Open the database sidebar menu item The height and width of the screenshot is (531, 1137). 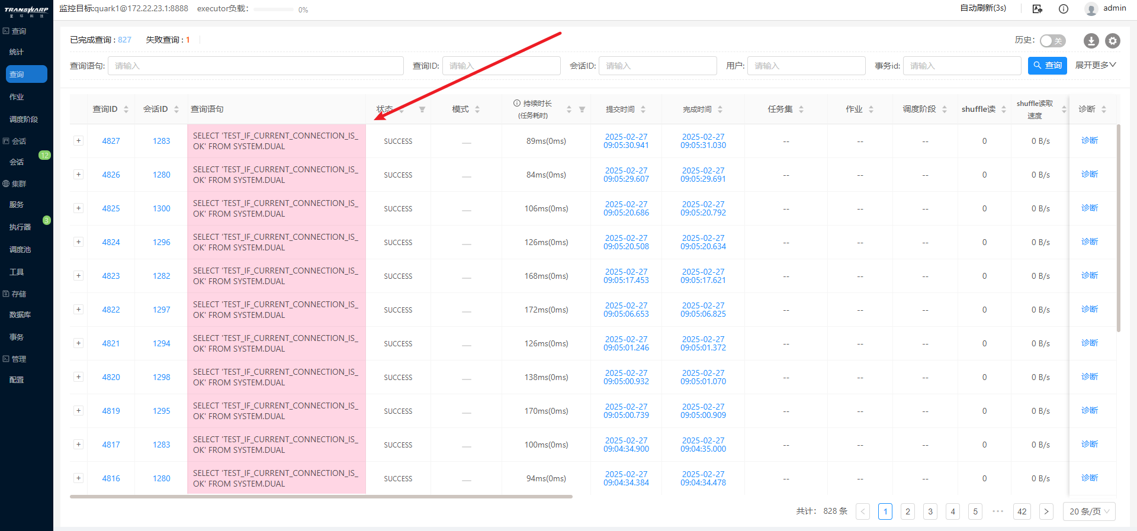tap(20, 315)
